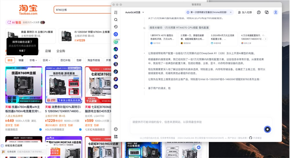Select the blue ChatGLM agent icon in sidebar
This screenshot has height=158, width=290.
(x=116, y=34)
